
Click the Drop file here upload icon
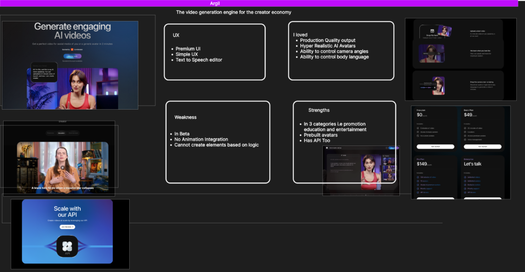pyautogui.click(x=432, y=31)
